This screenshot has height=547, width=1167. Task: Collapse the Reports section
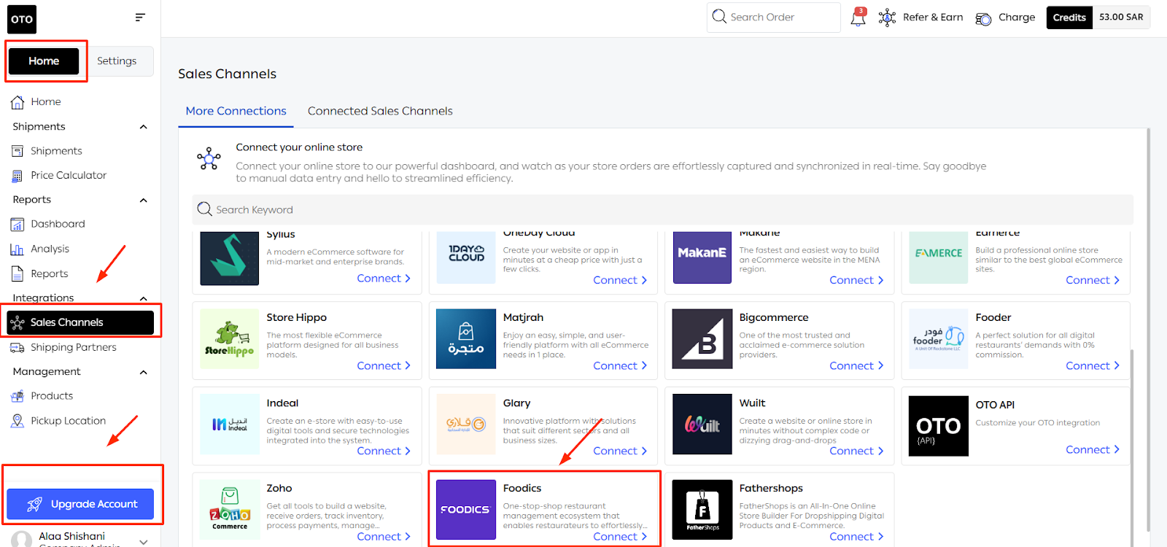click(x=144, y=200)
